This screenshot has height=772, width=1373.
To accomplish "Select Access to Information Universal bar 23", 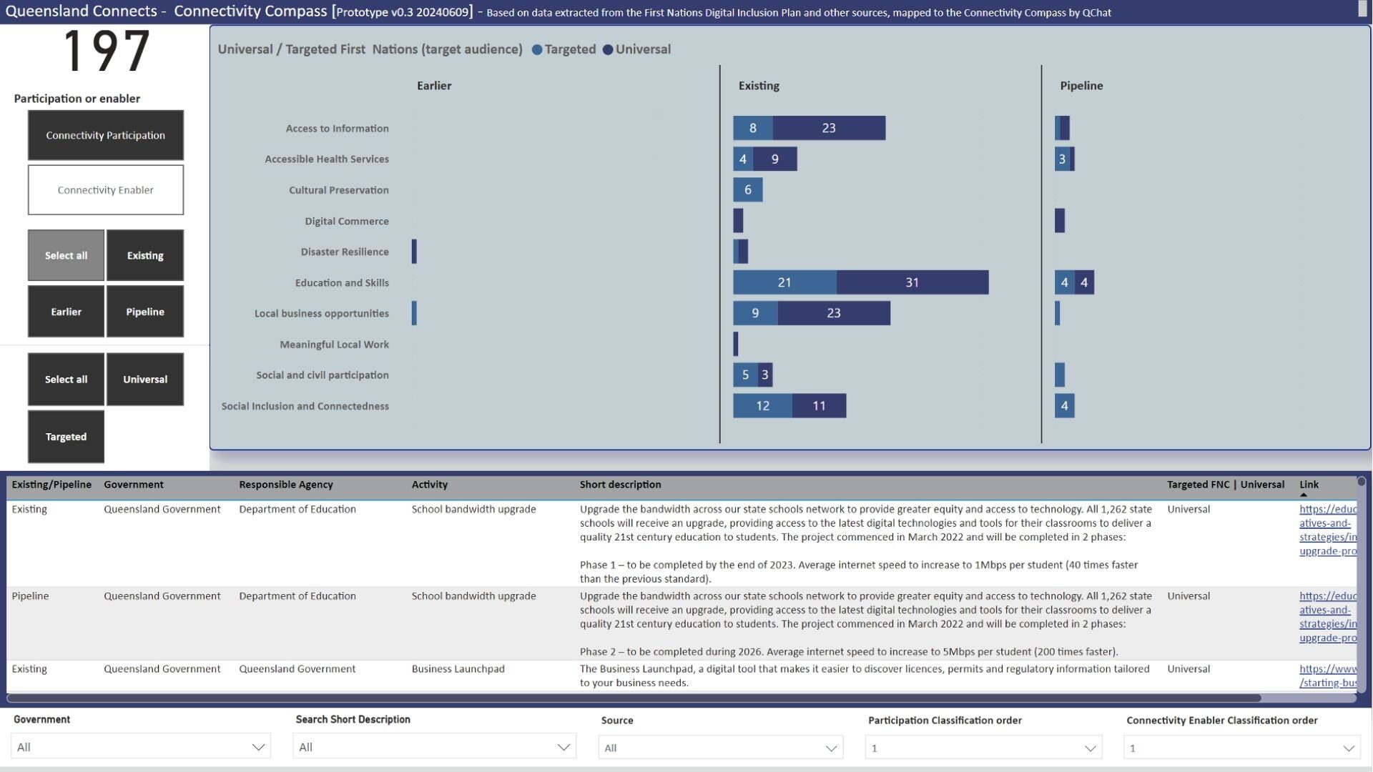I will pos(829,128).
